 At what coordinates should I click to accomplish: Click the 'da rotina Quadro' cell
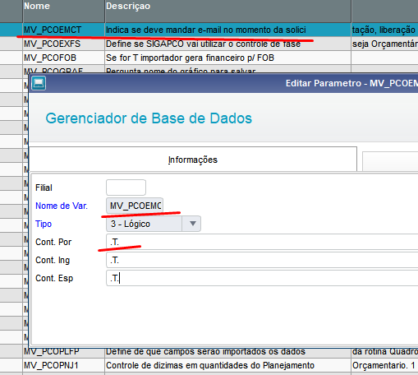click(385, 352)
